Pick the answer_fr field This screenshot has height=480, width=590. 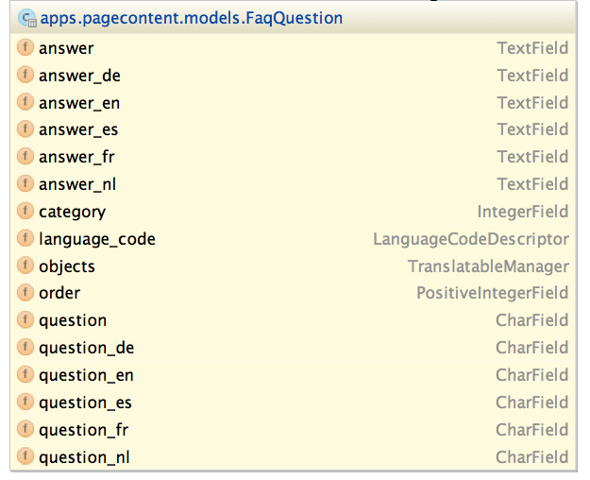point(76,157)
